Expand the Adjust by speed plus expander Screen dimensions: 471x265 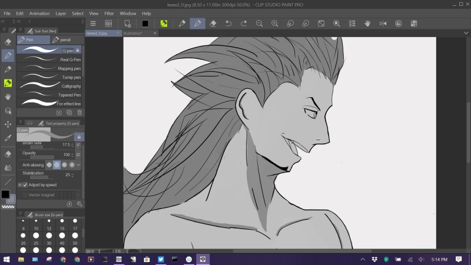(x=19, y=185)
